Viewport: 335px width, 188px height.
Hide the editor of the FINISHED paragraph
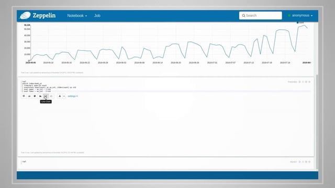303,82
